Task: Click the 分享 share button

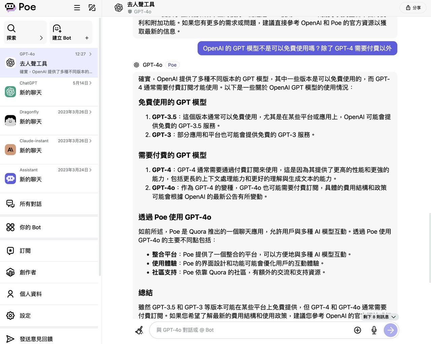Action: click(x=413, y=8)
